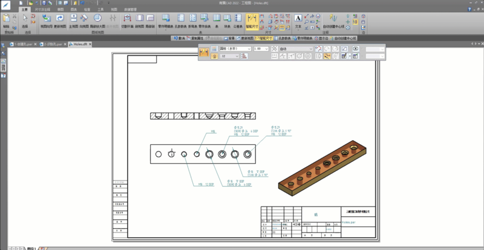This screenshot has height=250, width=484.
Task: Open the .12 precision dropdown
Action: tap(237, 56)
